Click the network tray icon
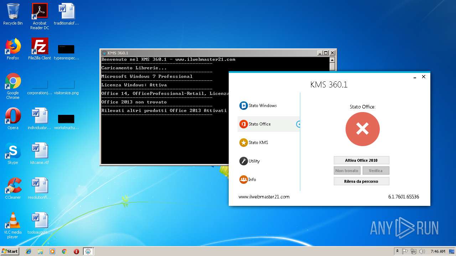Viewport: 456px width, 256px height. tap(414, 251)
